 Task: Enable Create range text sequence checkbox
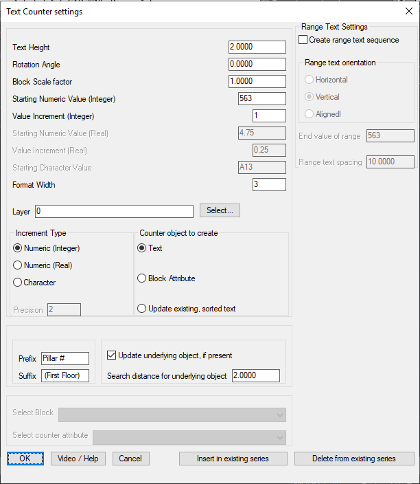tap(303, 41)
